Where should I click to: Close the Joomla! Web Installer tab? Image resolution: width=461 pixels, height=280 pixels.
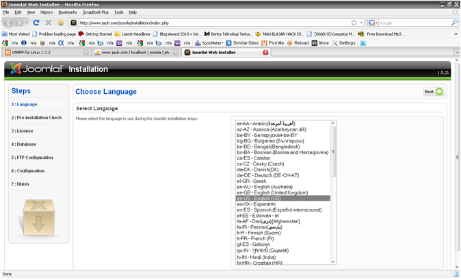pyautogui.click(x=265, y=52)
